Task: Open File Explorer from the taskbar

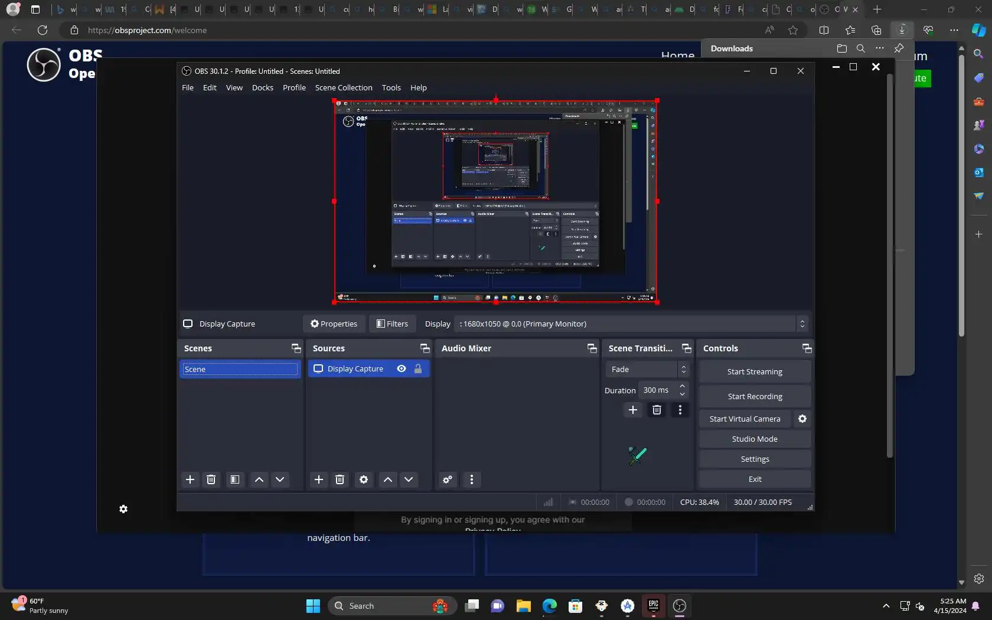Action: [523, 606]
